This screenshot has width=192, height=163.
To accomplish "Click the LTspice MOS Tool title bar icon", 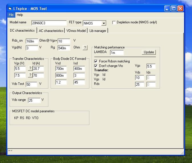I will (x=10, y=9).
